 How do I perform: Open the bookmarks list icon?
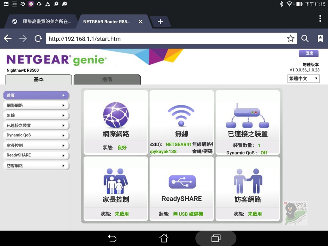(320, 38)
